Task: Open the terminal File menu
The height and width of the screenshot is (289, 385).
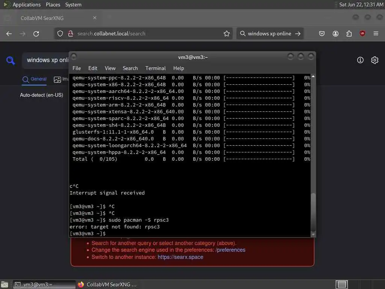Action: tap(77, 68)
